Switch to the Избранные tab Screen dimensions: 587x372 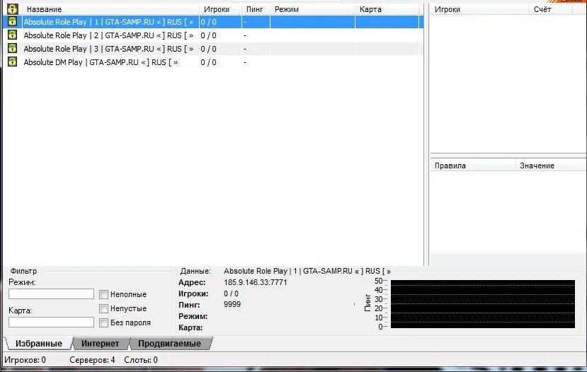pyautogui.click(x=38, y=344)
